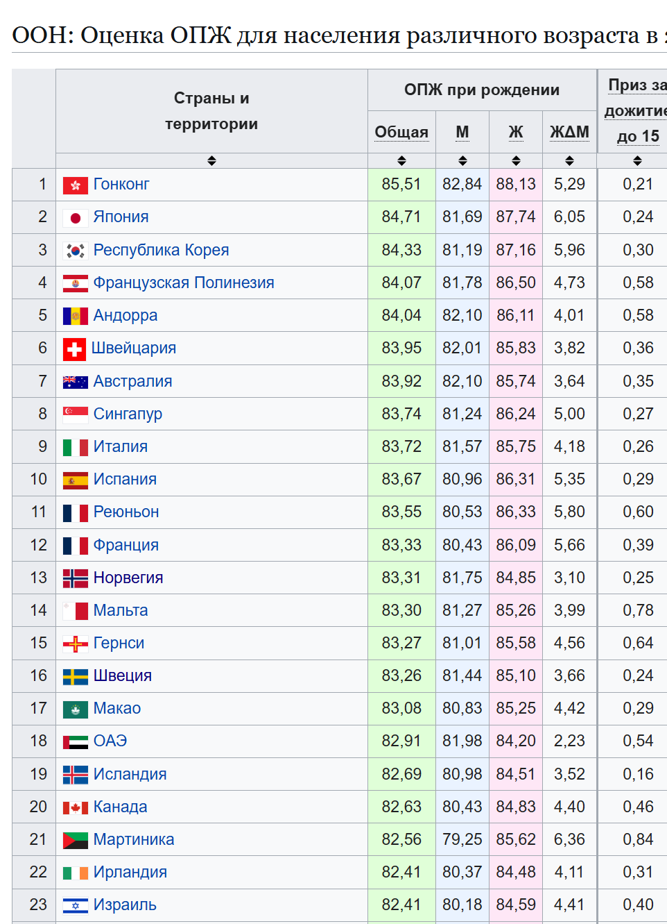Click the Switzerland flag icon
The width and height of the screenshot is (667, 924).
(x=74, y=349)
